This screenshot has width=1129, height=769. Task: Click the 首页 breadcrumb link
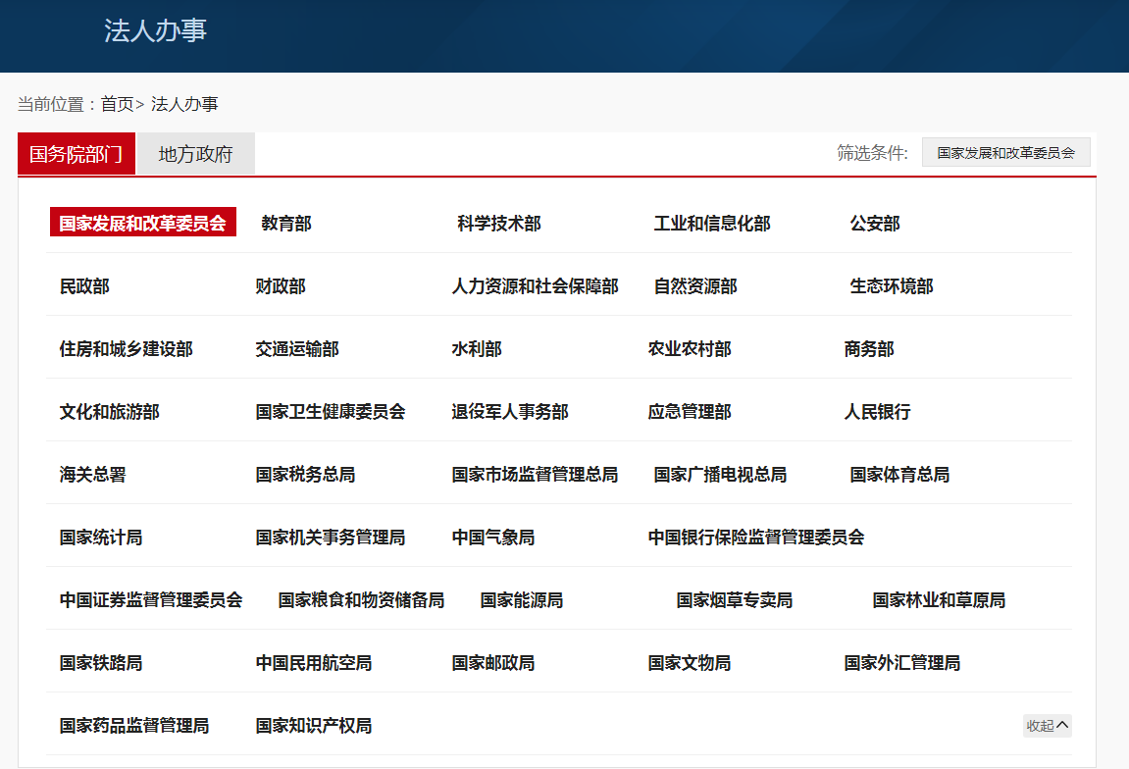tap(117, 104)
